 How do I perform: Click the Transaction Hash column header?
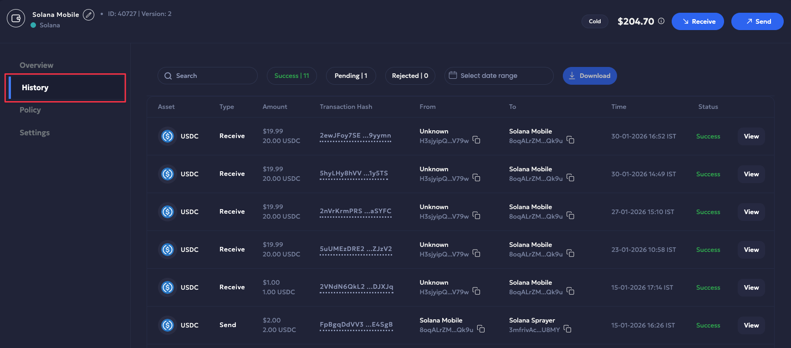coord(346,107)
